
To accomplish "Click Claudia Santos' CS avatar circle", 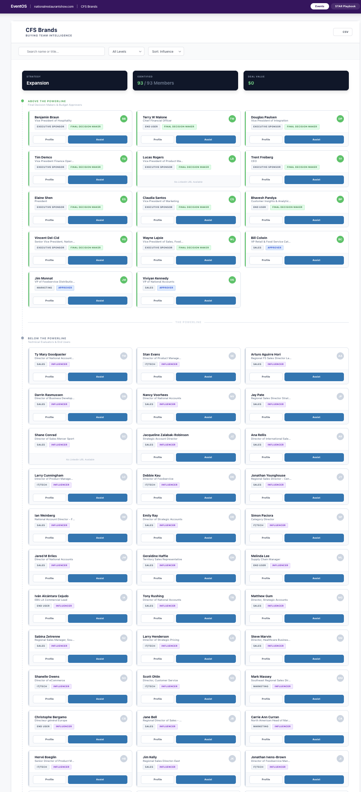I will pos(232,199).
